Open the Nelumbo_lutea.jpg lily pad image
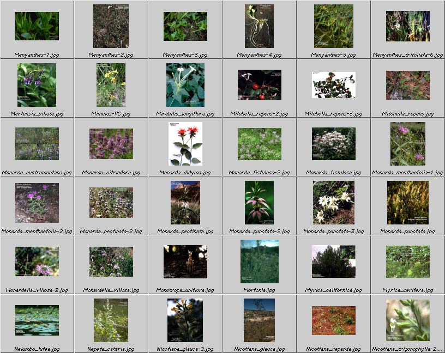445x353 pixels. [x=37, y=320]
